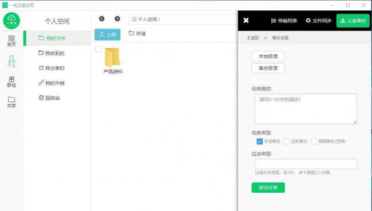Select 我的文件 in sidebar
This screenshot has height=211, width=372.
tap(57, 38)
